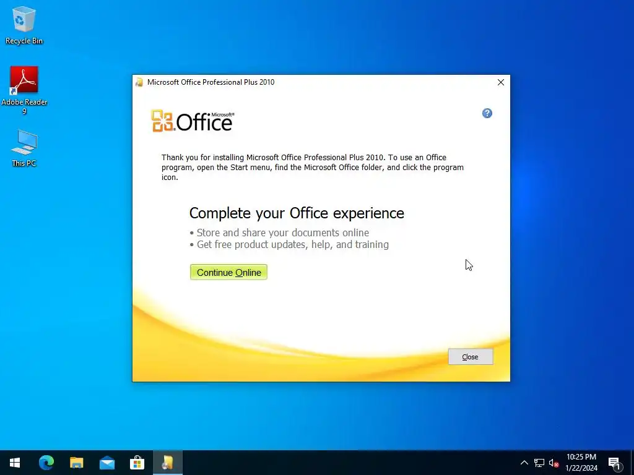Select the This PC desktop icon
This screenshot has height=475, width=634.
click(x=24, y=148)
